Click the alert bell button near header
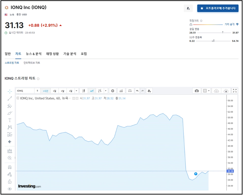The image size is (243, 195). tap(188, 8)
